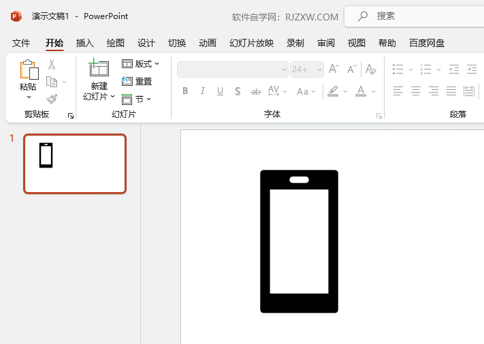This screenshot has width=484, height=344.
Task: Apply the font color A button
Action: click(361, 91)
